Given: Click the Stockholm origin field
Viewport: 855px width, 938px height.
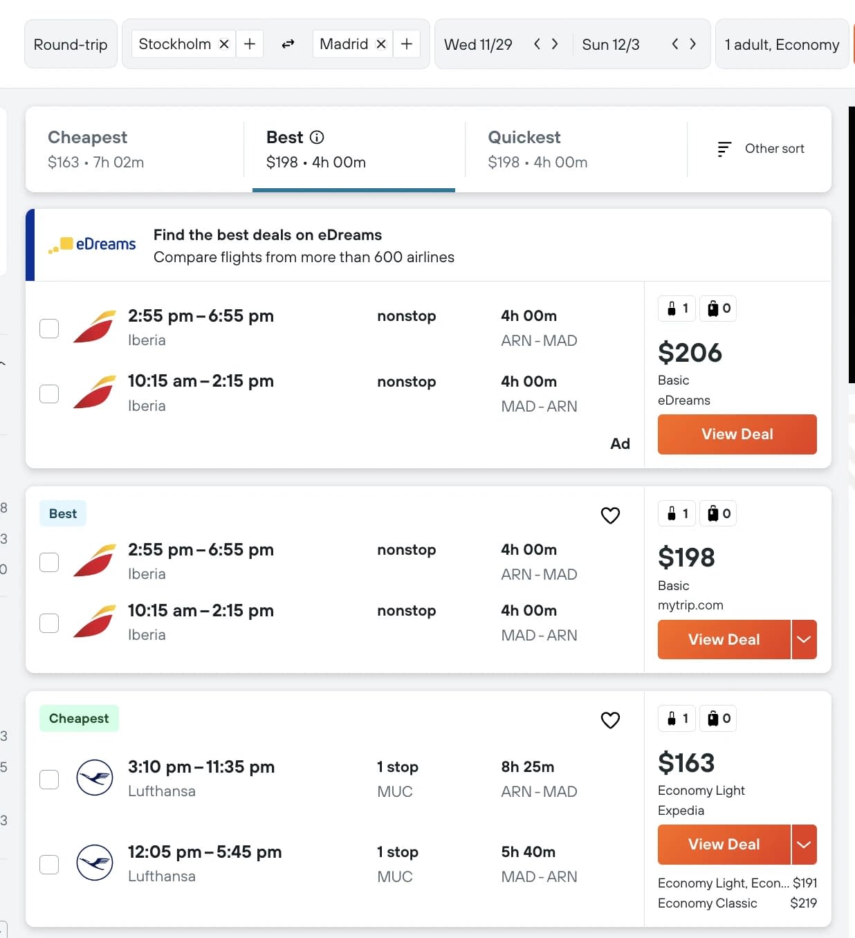Looking at the screenshot, I should 175,44.
